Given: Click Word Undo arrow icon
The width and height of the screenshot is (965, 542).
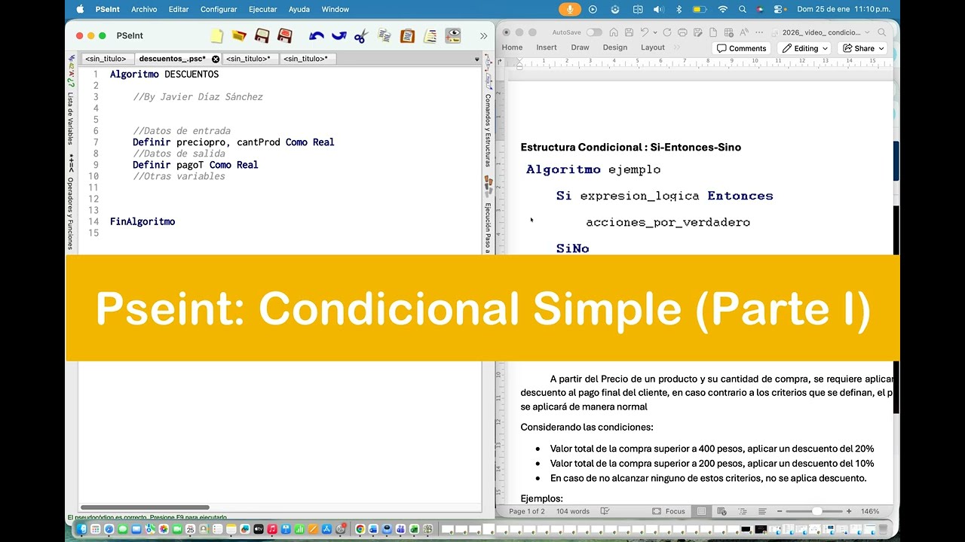Looking at the screenshot, I should tap(644, 32).
